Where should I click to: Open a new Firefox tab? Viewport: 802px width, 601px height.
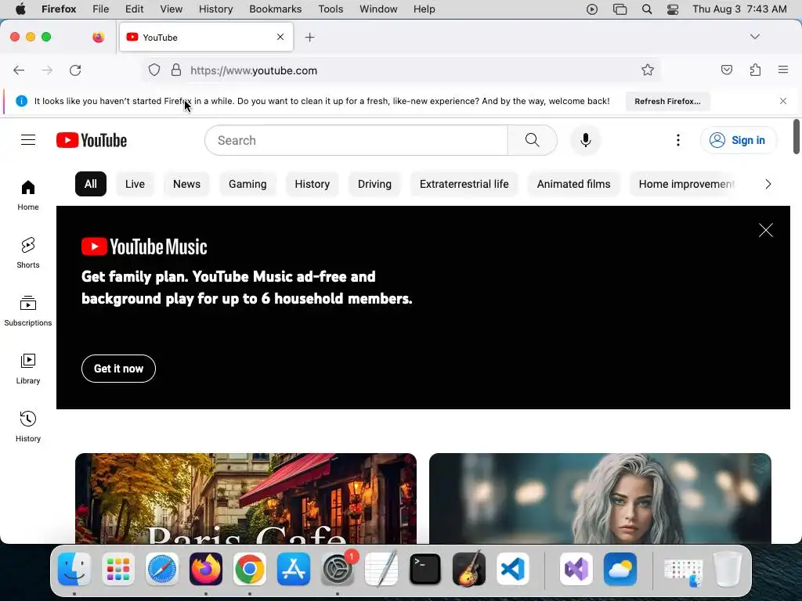pyautogui.click(x=310, y=38)
